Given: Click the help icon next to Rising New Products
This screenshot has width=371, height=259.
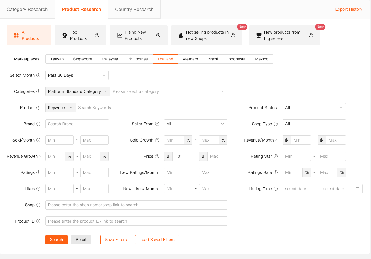Looking at the screenshot, I should click(x=158, y=35).
